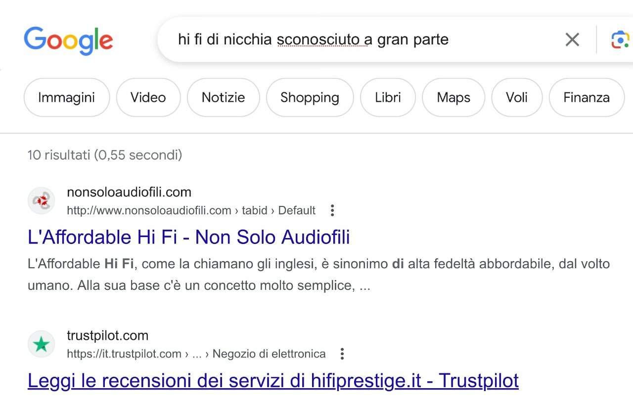Viewport: 633px width, 400px height.
Task: Open the hifiprestige.it Trustpilot reviews link
Action: (273, 381)
